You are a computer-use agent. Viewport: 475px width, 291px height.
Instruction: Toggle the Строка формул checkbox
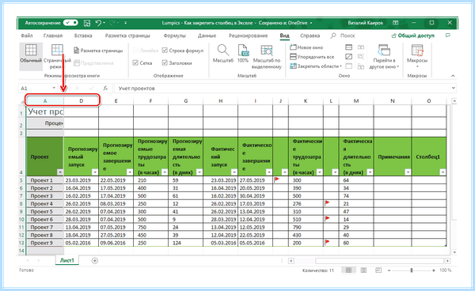[183, 51]
